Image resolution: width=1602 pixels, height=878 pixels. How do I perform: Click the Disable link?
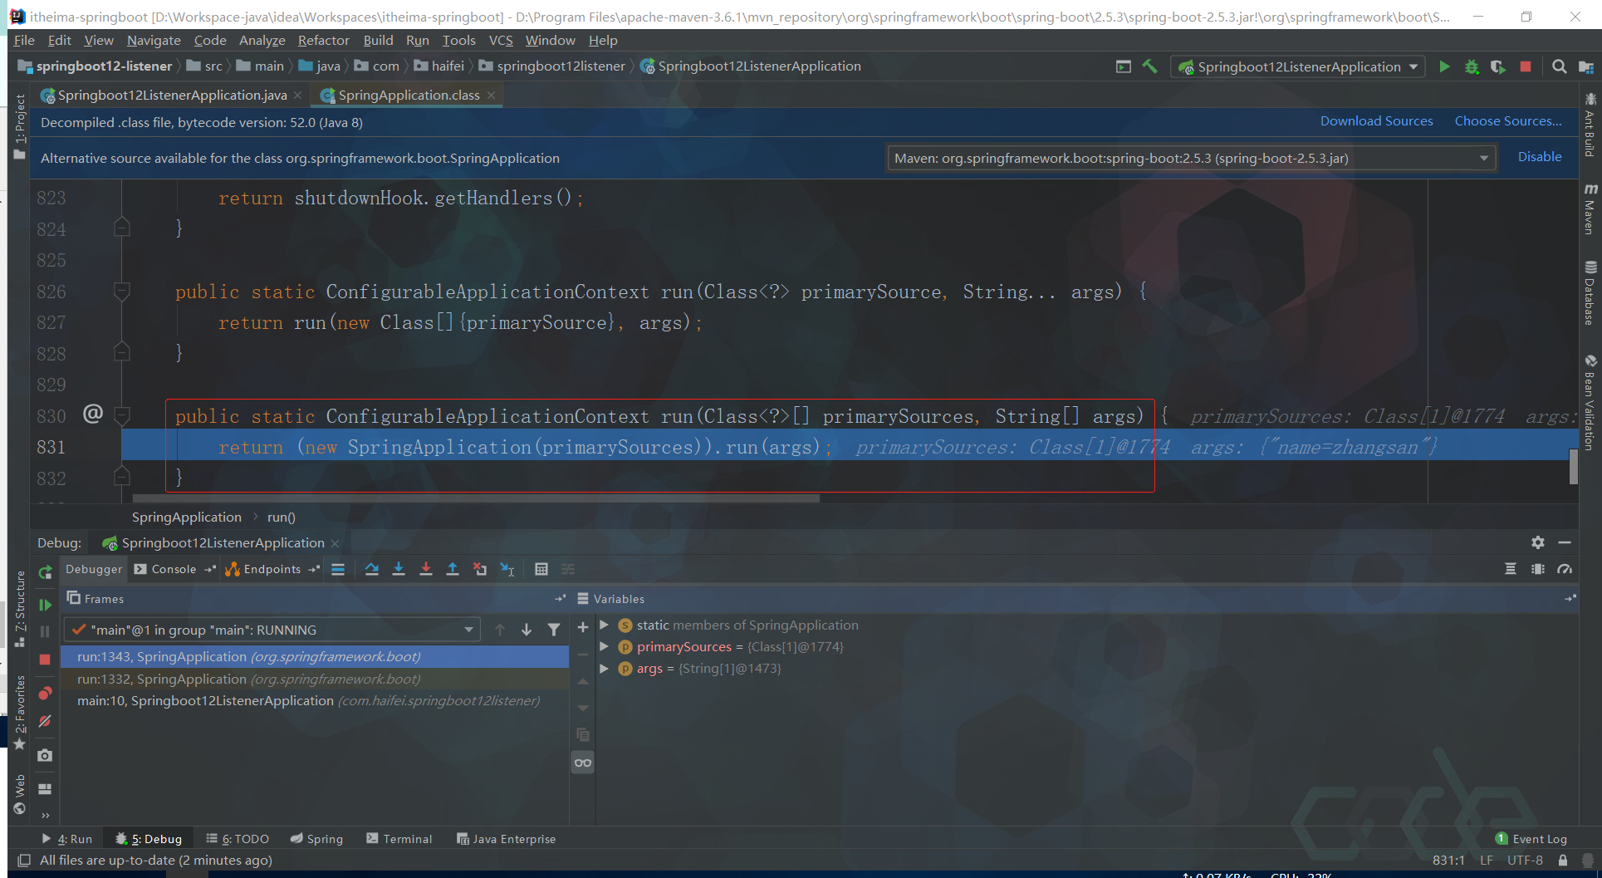coord(1540,157)
